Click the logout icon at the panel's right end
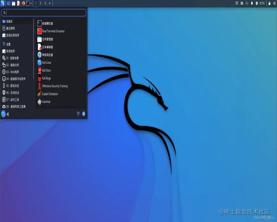 (x=274, y=3)
